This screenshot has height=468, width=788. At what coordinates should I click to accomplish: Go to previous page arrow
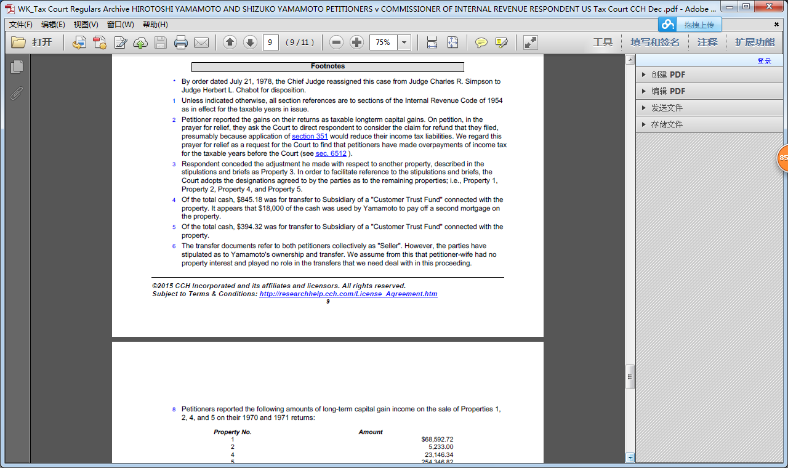(x=230, y=42)
